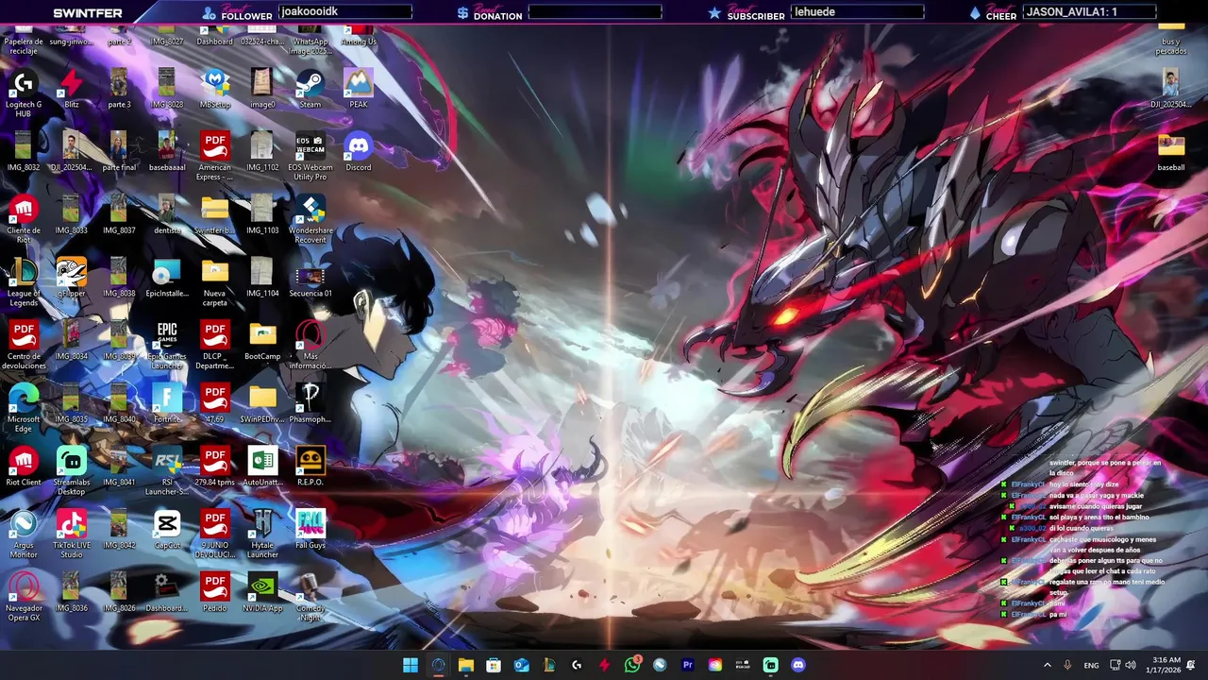
Task: Open the baseball folder on the right
Action: [1171, 151]
